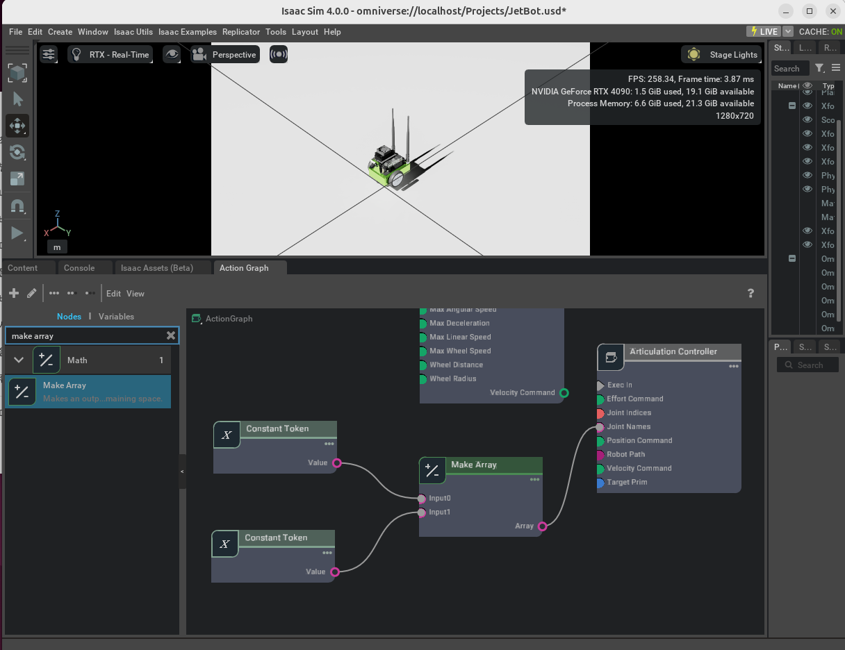Click the Velocity Command output port
845x650 pixels.
[x=564, y=393]
